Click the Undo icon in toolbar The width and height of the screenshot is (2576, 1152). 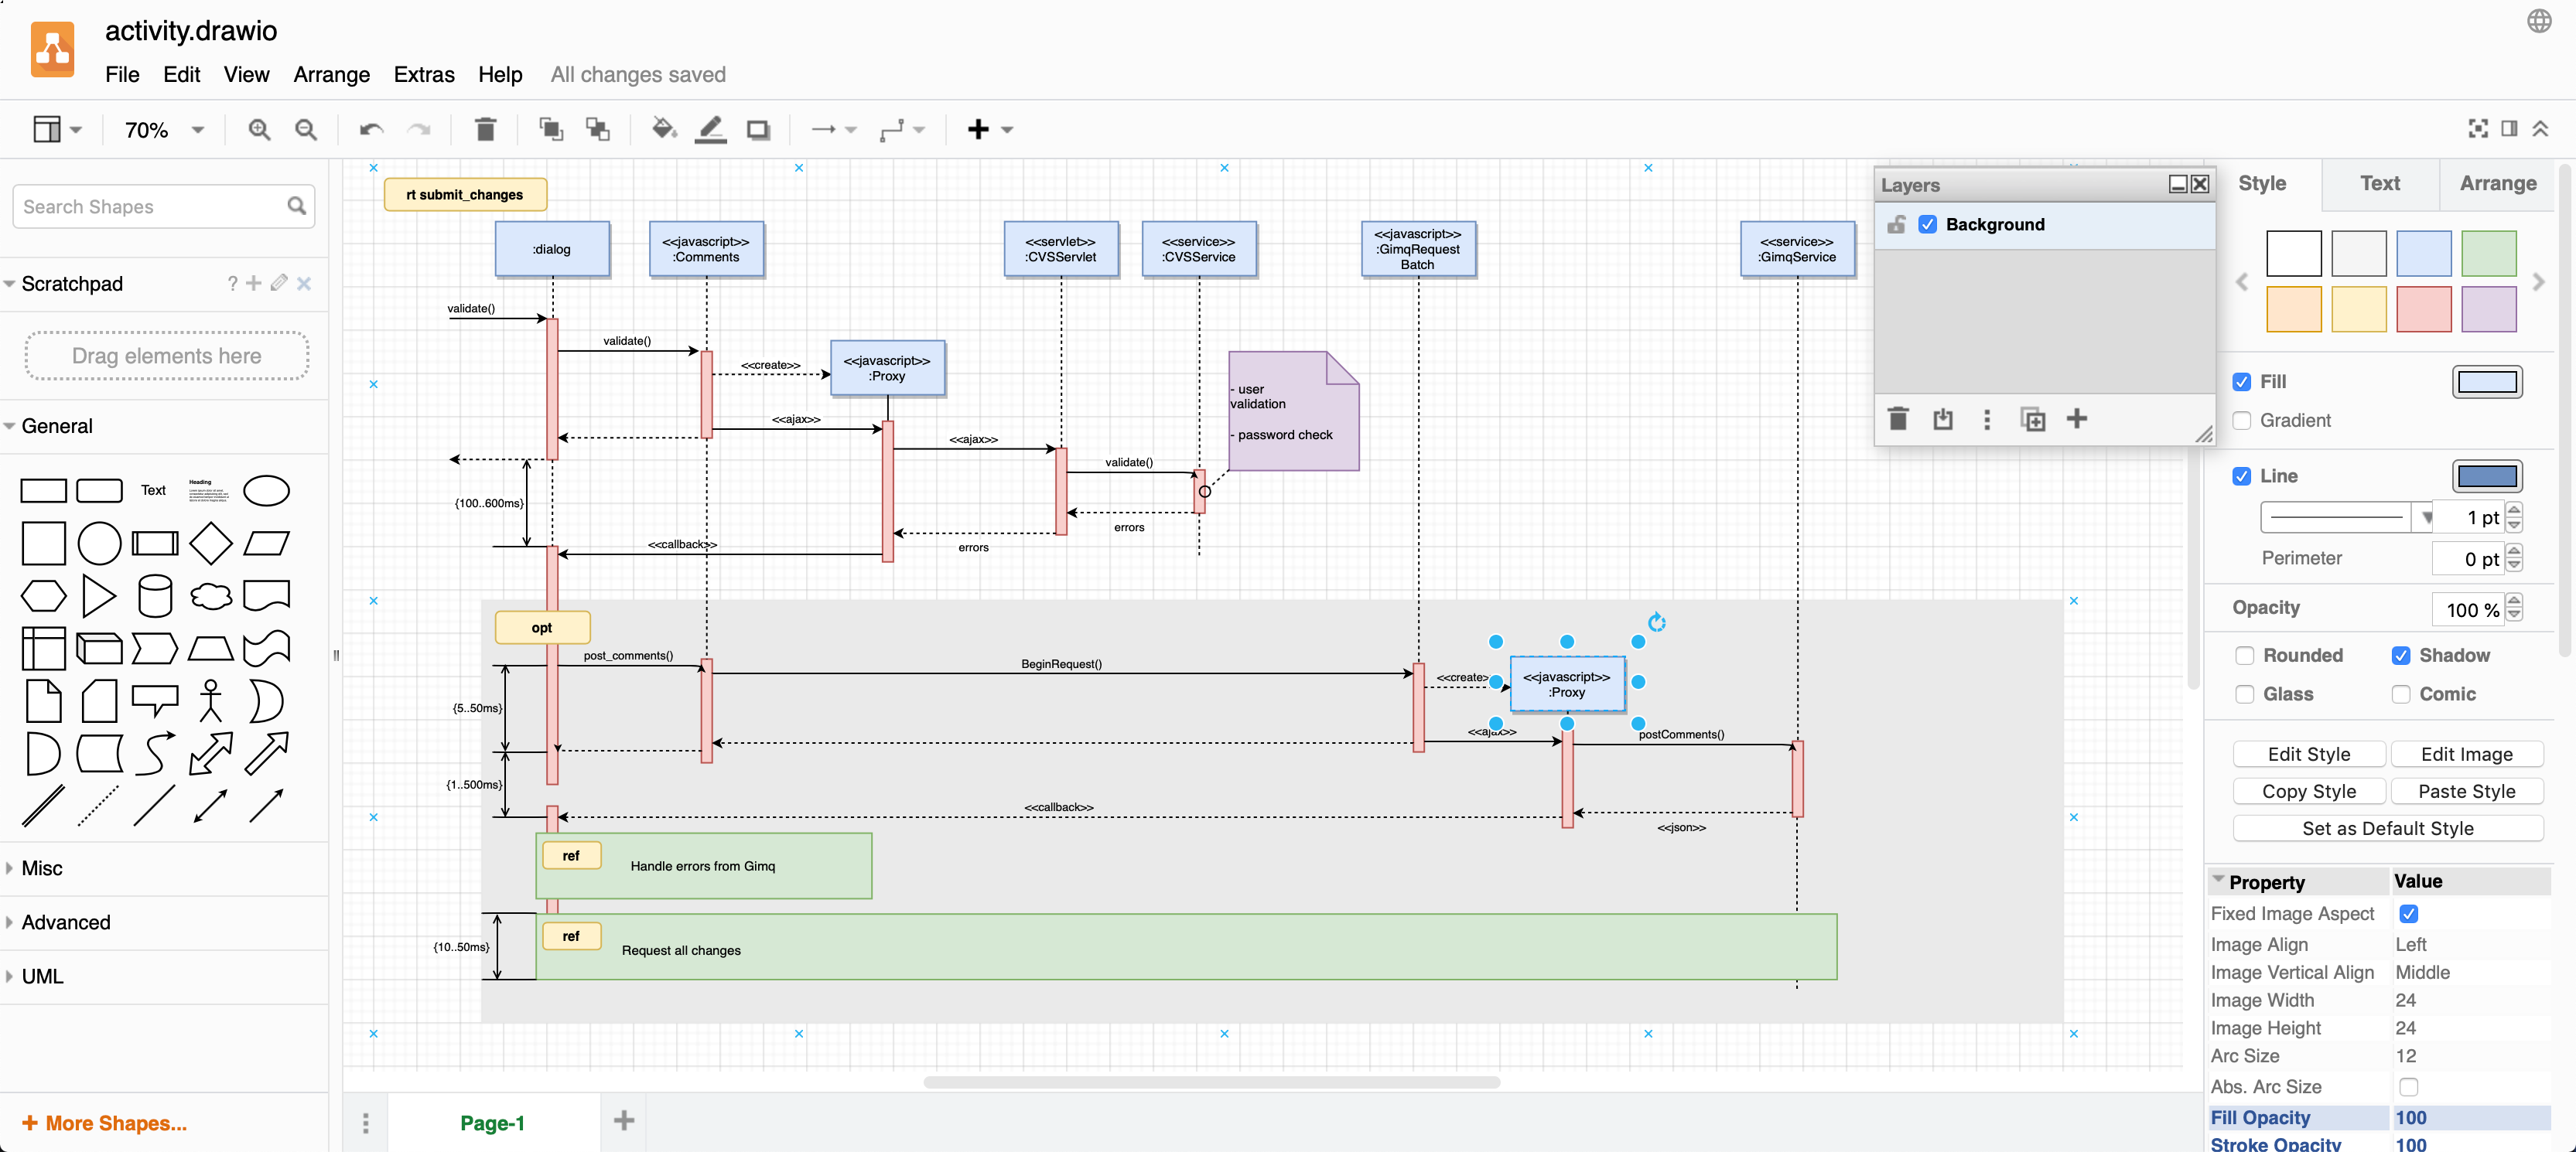[368, 128]
